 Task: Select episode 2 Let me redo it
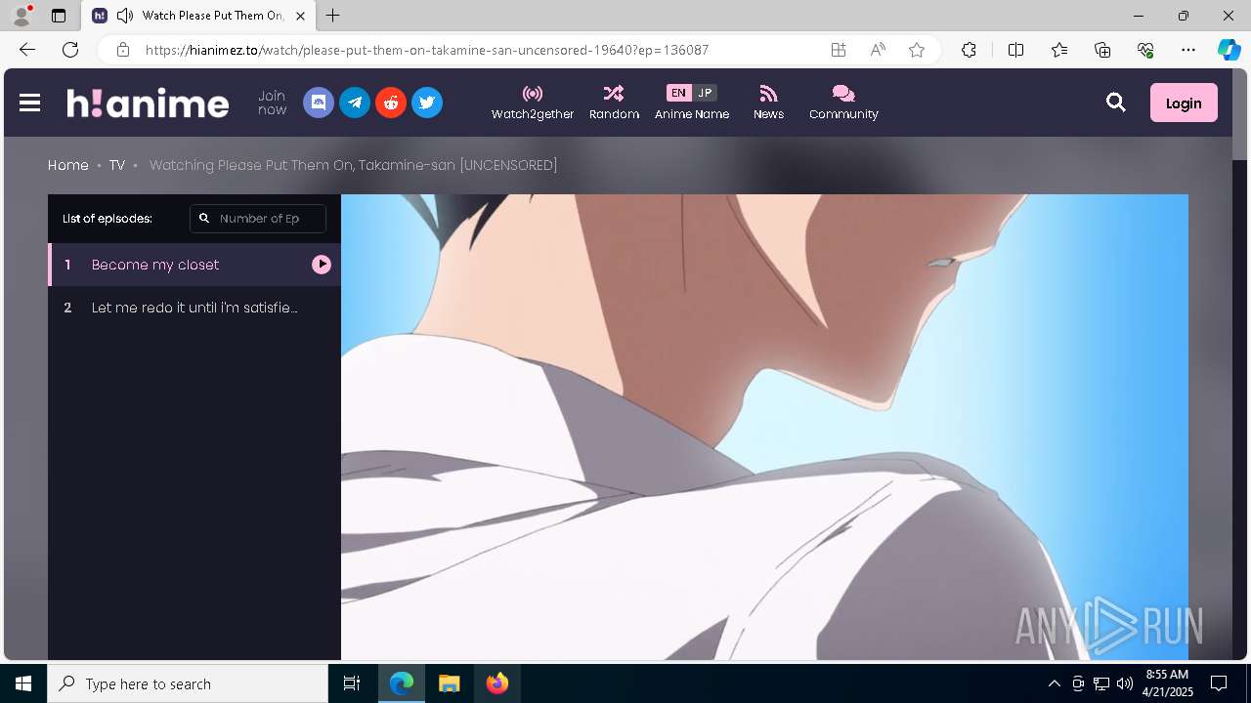coord(194,308)
